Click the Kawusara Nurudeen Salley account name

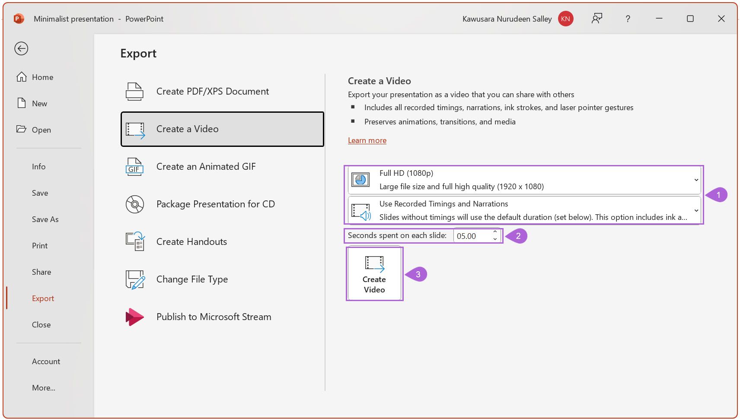pyautogui.click(x=507, y=19)
